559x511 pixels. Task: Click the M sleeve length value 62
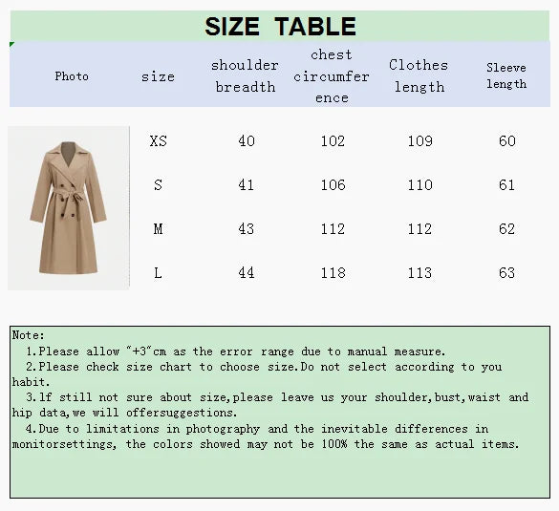click(x=506, y=229)
